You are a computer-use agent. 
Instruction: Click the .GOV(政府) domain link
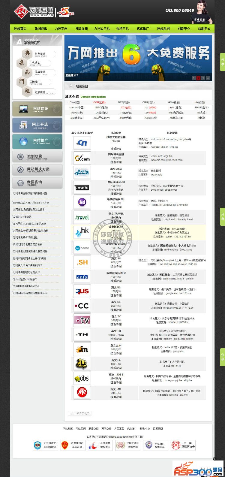coord(174,102)
